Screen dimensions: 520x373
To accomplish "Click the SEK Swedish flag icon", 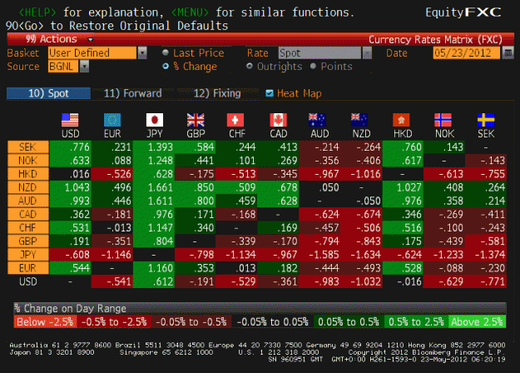I will (486, 120).
